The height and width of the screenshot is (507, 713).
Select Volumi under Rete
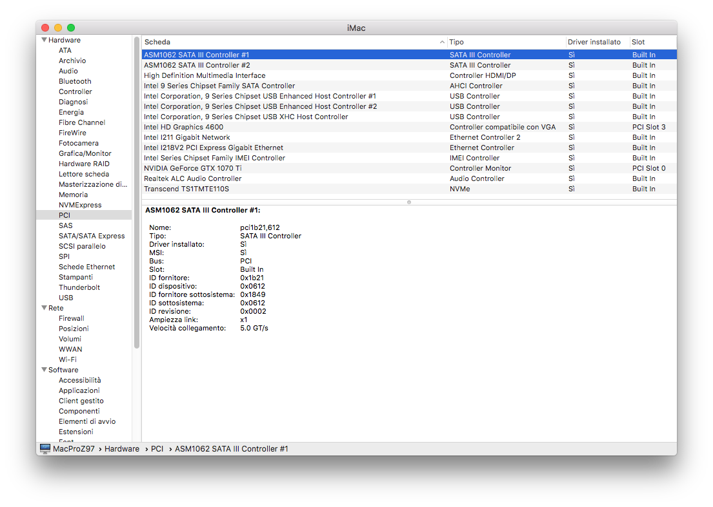click(70, 339)
